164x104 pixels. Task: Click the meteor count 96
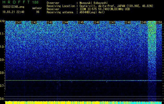click(38, 12)
